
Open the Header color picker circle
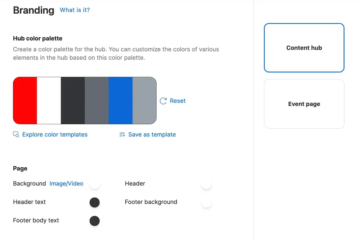coord(206,184)
